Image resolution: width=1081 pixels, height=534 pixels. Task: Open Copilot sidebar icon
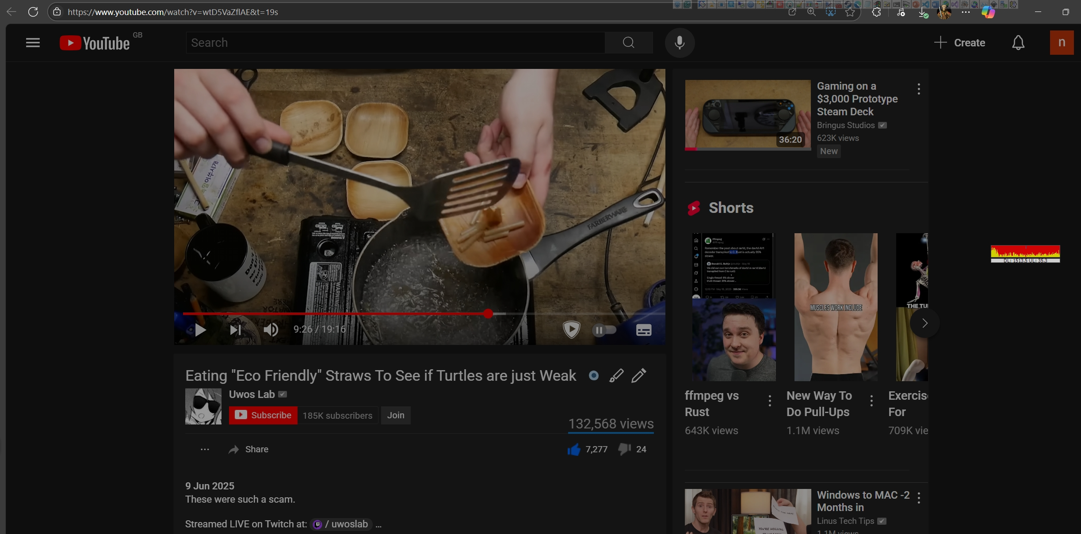(x=988, y=12)
